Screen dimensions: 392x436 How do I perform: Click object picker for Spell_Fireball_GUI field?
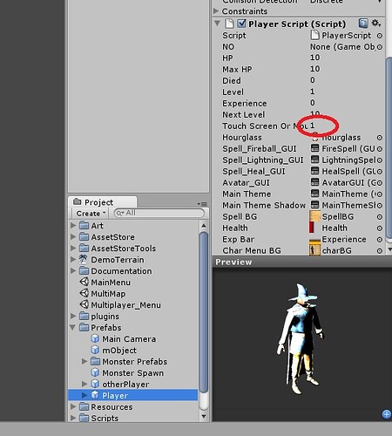(x=380, y=149)
